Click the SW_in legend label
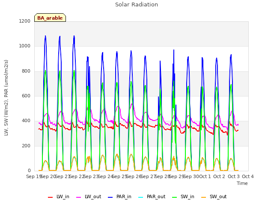Viewport: 274px width, 205px height. coord(188,196)
